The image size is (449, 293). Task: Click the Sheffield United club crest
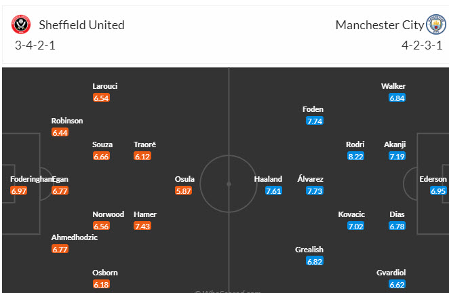click(x=21, y=25)
